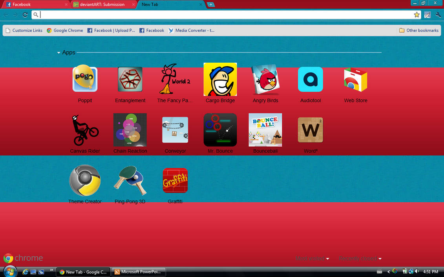Show hidden system tray icons
Viewport: 444px width, 277px height.
(x=389, y=272)
